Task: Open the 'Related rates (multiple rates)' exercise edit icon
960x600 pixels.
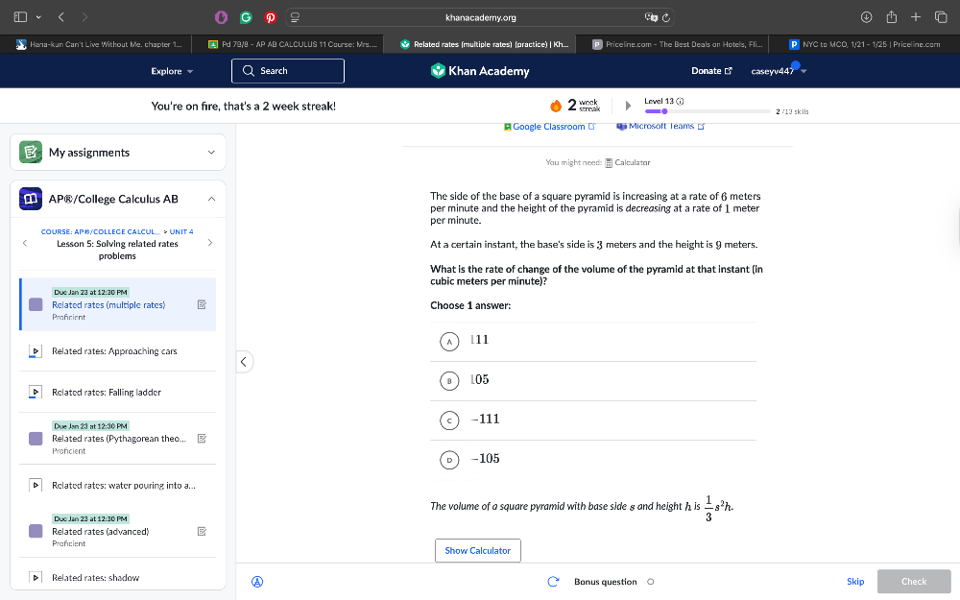Action: 202,303
